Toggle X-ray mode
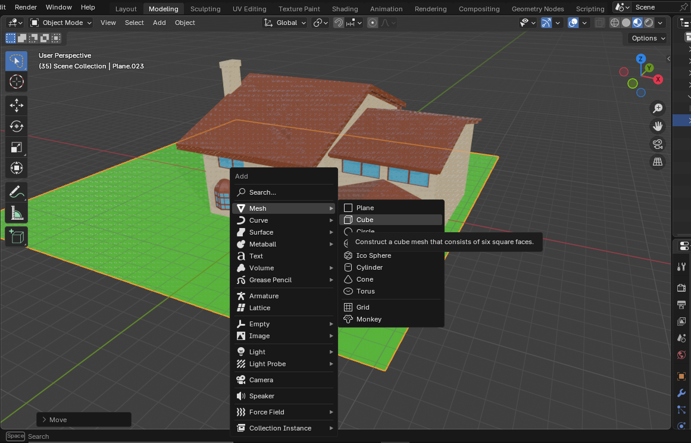Image resolution: width=691 pixels, height=443 pixels. (x=599, y=23)
